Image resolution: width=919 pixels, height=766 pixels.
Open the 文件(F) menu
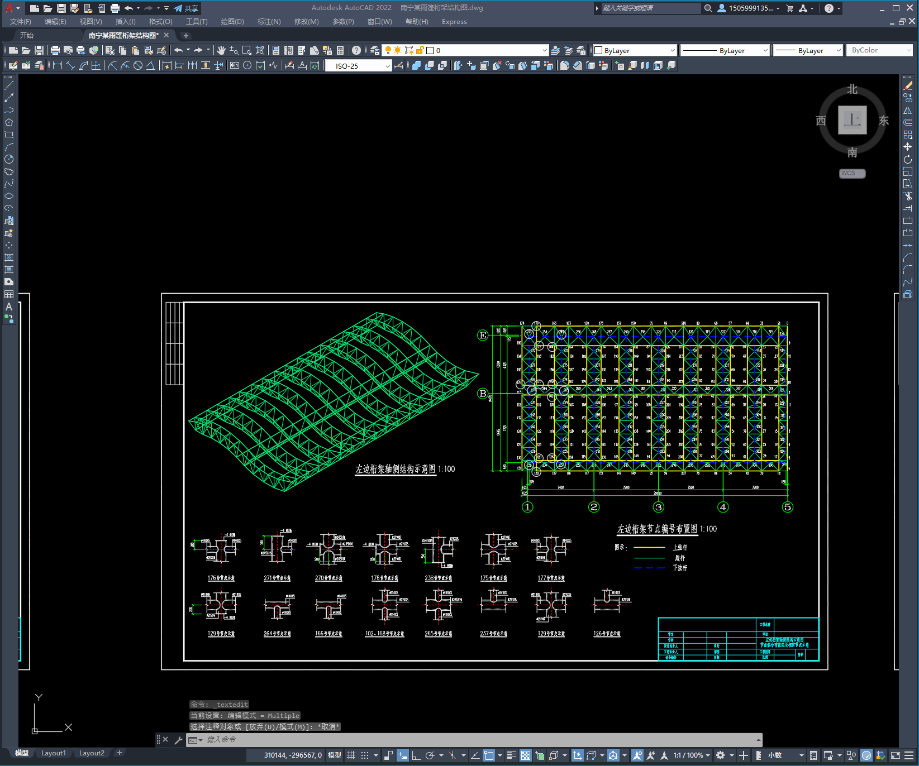pyautogui.click(x=21, y=22)
